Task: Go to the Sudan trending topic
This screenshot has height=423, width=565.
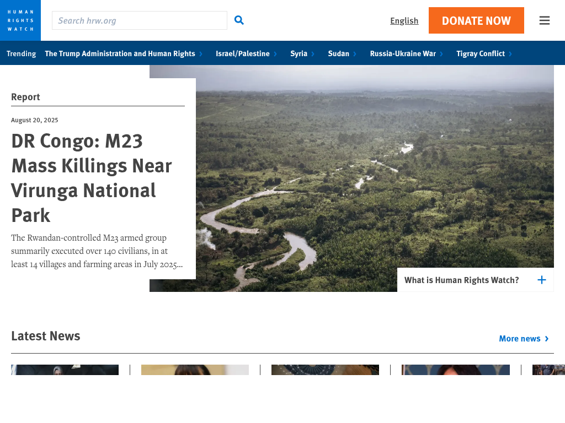Action: coord(338,53)
